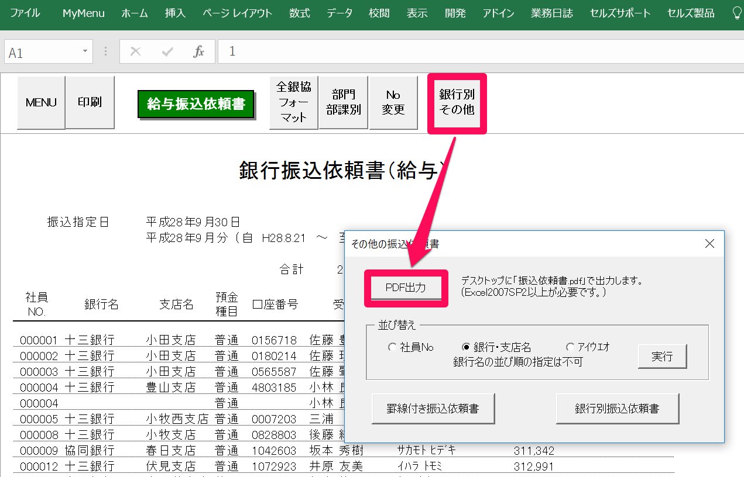744x477 pixels.
Task: Click employee number 000008 cell
Action: 39,435
